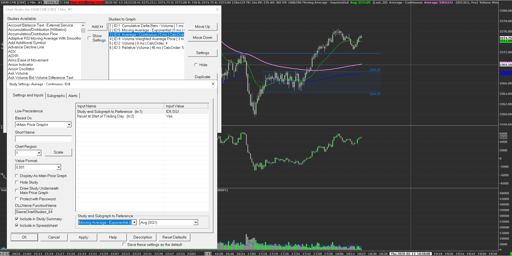Add the selected study with Add >>
Screen dimensions: 512x256
tap(97, 27)
